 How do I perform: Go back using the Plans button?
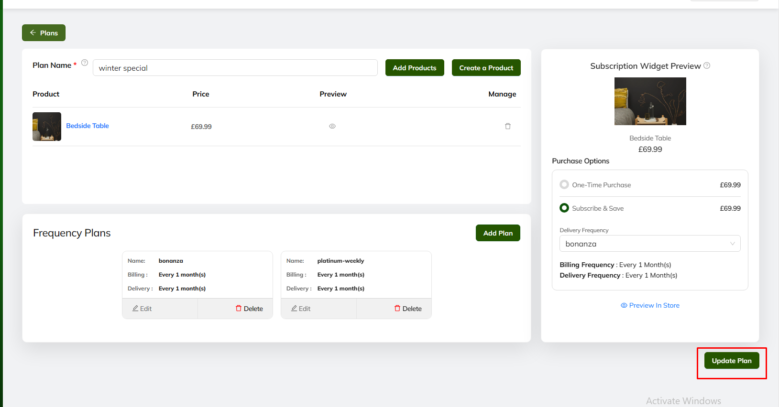44,33
